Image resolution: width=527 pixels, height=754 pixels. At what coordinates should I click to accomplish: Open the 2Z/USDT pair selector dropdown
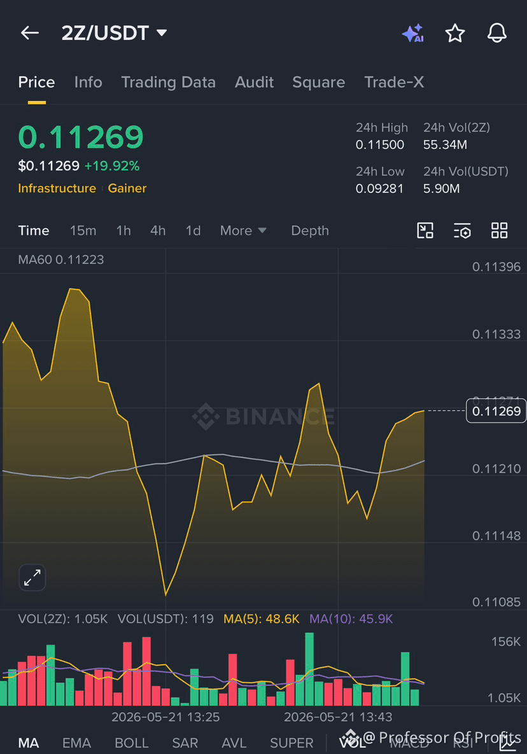[114, 32]
